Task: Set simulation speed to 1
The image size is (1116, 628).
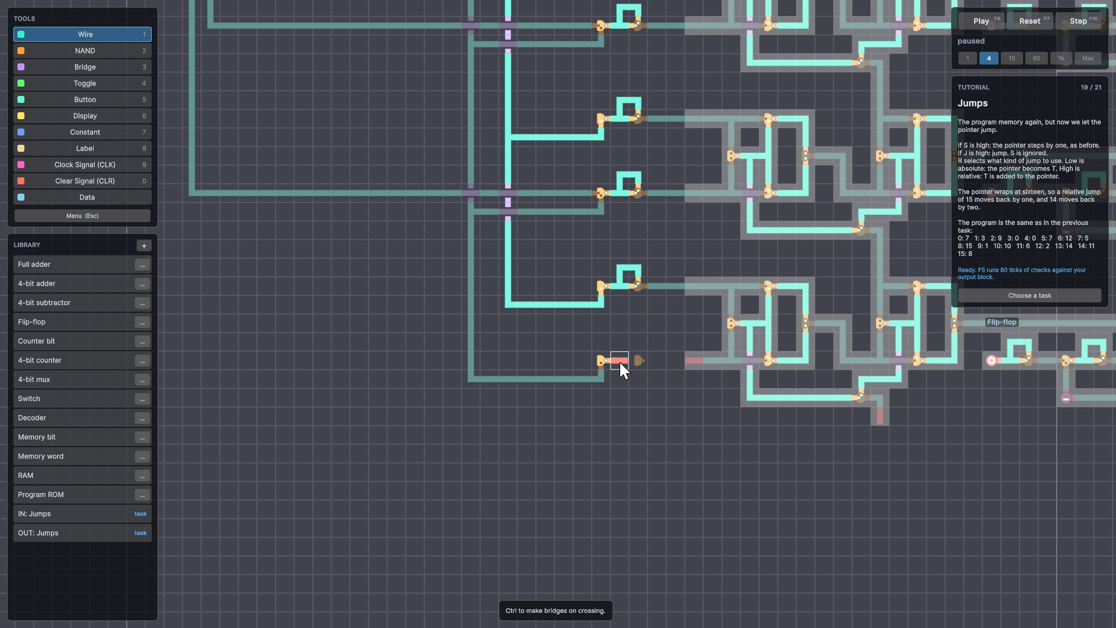Action: [x=968, y=58]
